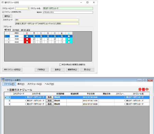Open the スケジュール(S) menu
Viewport: 154px width, 134px height.
(x=35, y=84)
